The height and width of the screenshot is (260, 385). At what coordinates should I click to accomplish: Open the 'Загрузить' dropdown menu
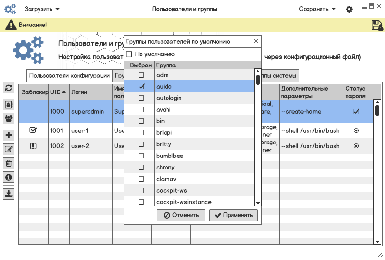[x=42, y=9]
